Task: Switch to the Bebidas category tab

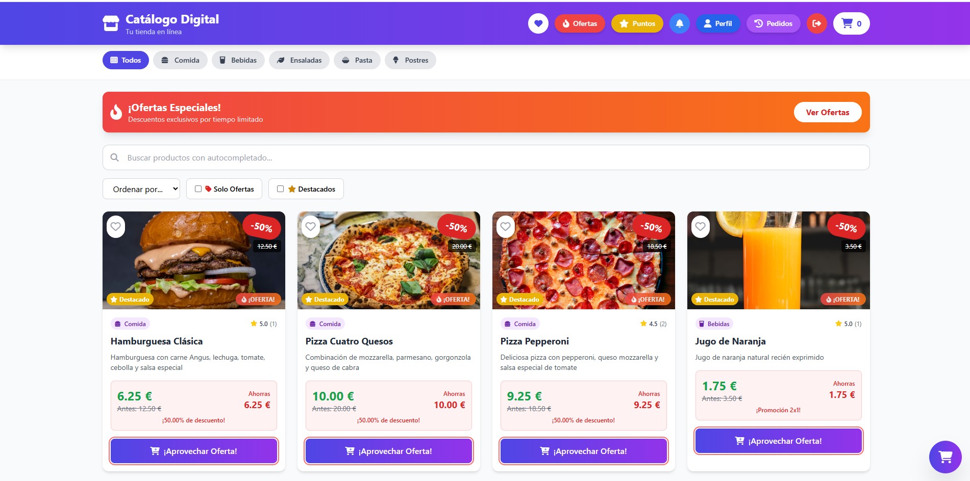Action: [x=238, y=60]
